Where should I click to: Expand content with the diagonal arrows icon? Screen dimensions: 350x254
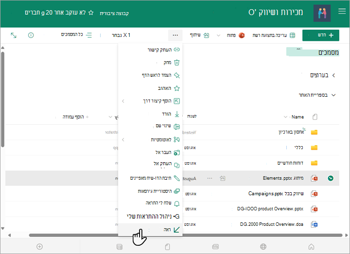14,35
